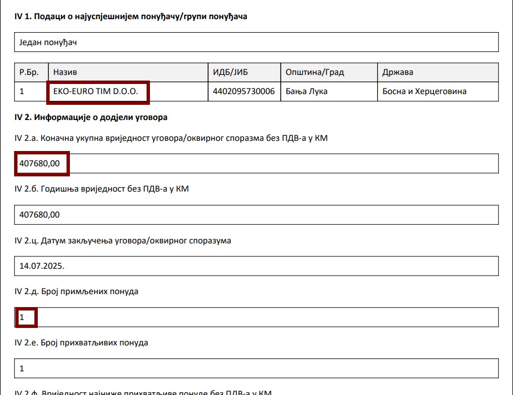Select the contract date field 14.07.2025.
This screenshot has width=513, height=395.
tap(256, 266)
